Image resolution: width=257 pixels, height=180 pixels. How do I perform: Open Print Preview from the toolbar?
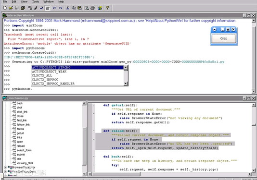[87, 8]
